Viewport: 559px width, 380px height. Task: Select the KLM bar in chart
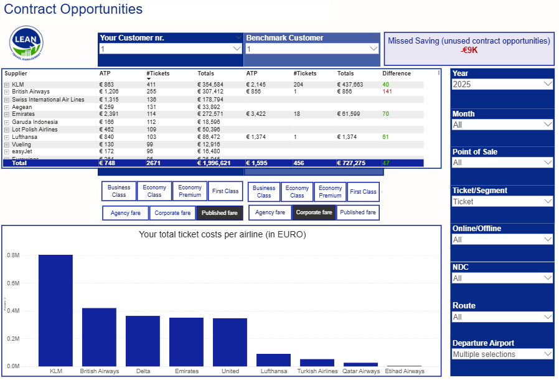tap(55, 310)
